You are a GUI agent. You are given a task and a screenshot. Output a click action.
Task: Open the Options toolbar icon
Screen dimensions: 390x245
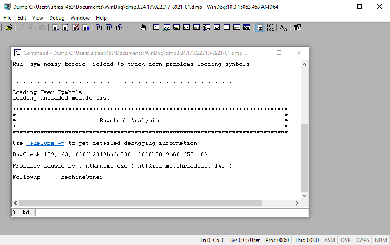[x=297, y=27]
